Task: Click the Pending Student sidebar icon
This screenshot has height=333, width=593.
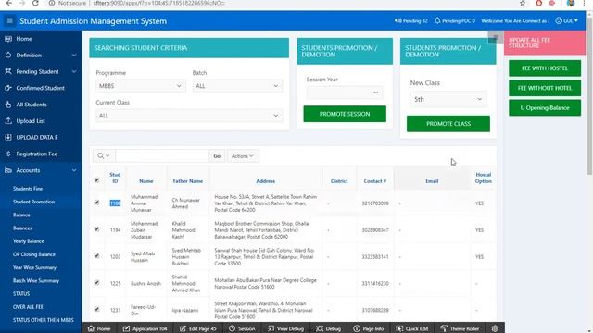Action: click(x=8, y=71)
